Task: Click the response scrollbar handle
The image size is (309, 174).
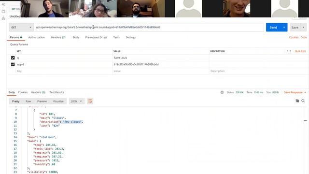Action: click(305, 120)
